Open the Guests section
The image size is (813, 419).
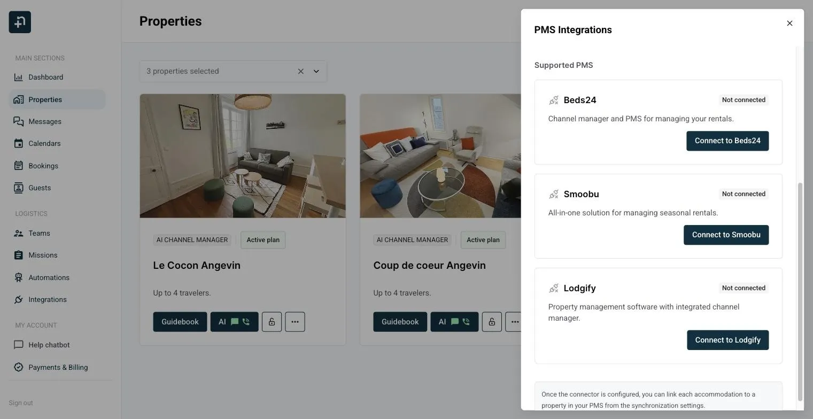[57, 188]
